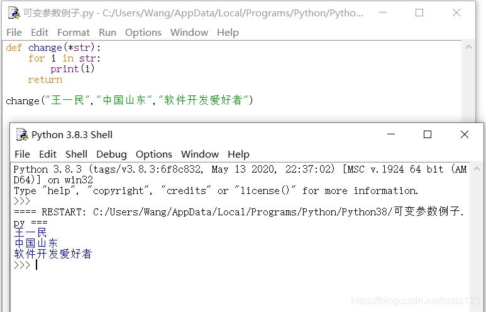The width and height of the screenshot is (486, 312).
Task: Open Options menu in Python Shell window
Action: (x=154, y=154)
